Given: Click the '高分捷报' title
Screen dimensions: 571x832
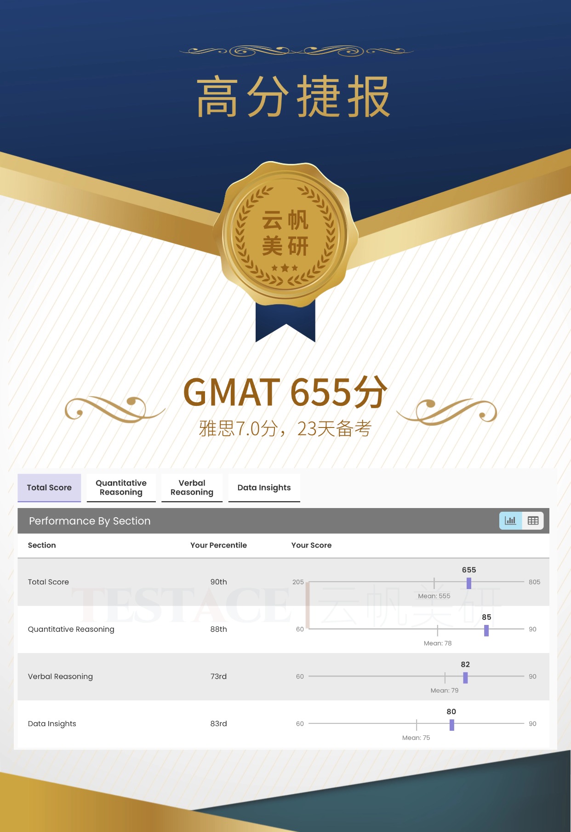Looking at the screenshot, I should (x=294, y=97).
